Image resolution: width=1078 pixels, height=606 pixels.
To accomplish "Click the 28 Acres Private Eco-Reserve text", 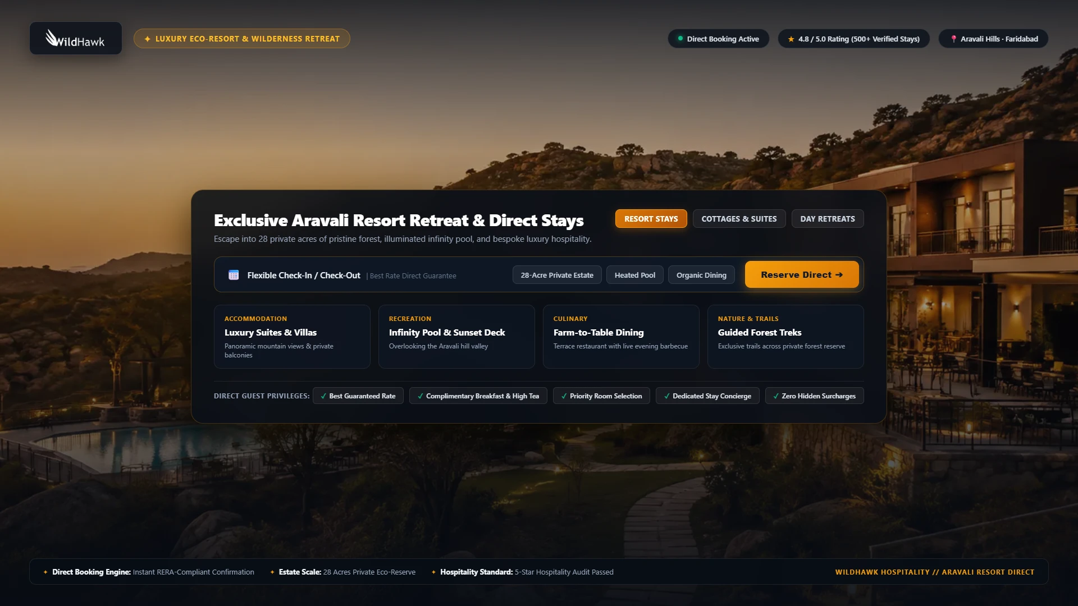I will click(x=369, y=572).
